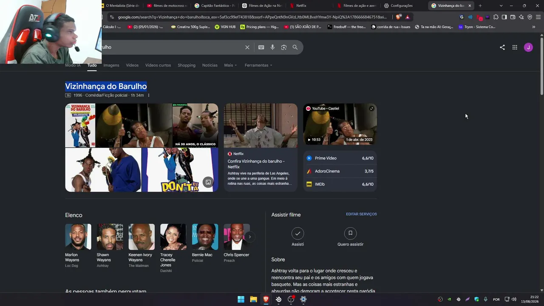
Task: Open the Modo IA tab
Action: tap(73, 65)
